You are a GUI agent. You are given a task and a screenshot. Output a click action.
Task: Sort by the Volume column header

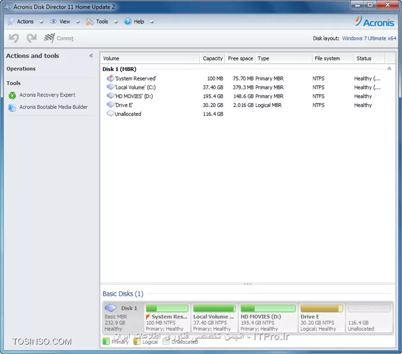150,59
